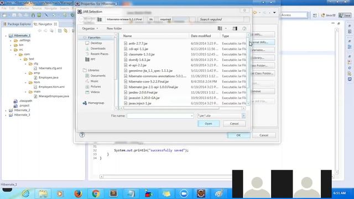Image resolution: width=354 pixels, height=199 pixels.
Task: Click Cancel in the Properties dialog
Action: tap(264, 135)
